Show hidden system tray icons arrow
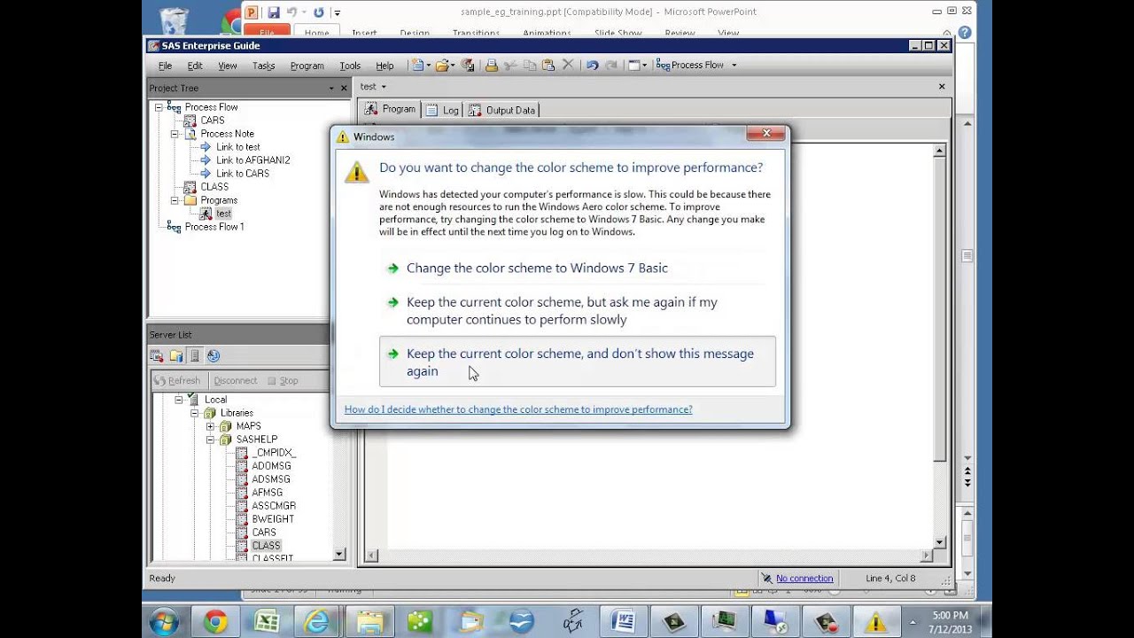This screenshot has height=638, width=1134. (x=913, y=622)
